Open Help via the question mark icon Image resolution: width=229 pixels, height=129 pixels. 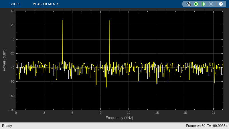point(221,4)
